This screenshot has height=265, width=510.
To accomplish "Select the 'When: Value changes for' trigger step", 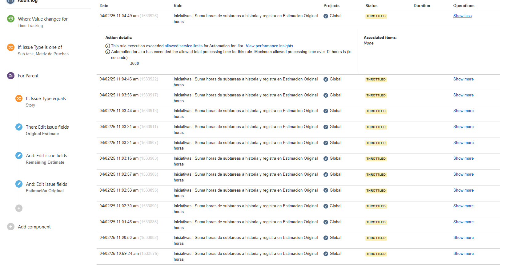I will pyautogui.click(x=43, y=22).
